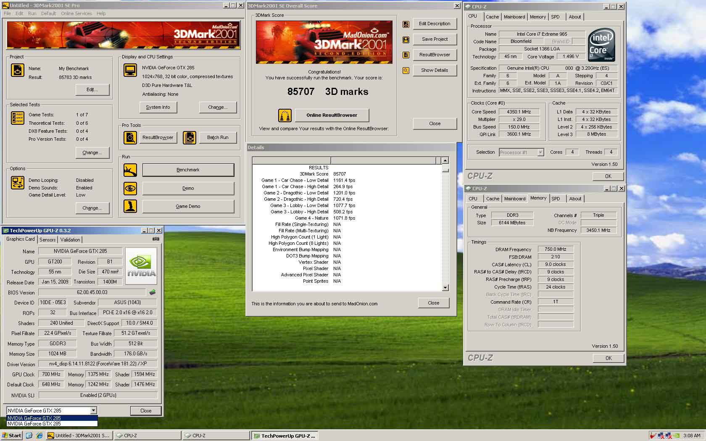Click the Batch Run button
Image resolution: width=706 pixels, height=441 pixels.
pyautogui.click(x=218, y=137)
